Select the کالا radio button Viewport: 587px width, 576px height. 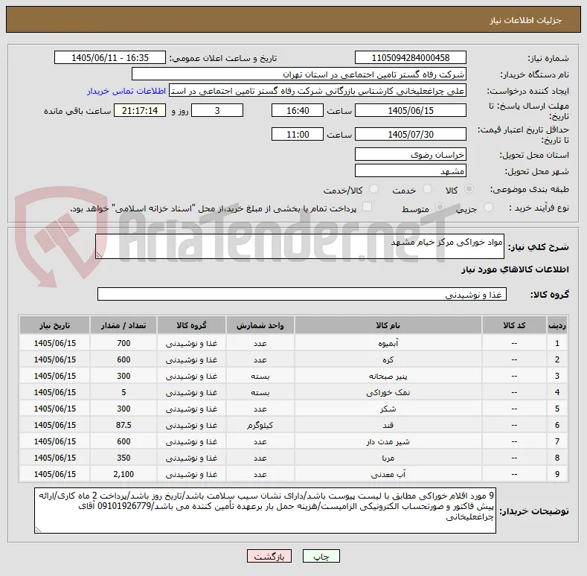click(469, 189)
